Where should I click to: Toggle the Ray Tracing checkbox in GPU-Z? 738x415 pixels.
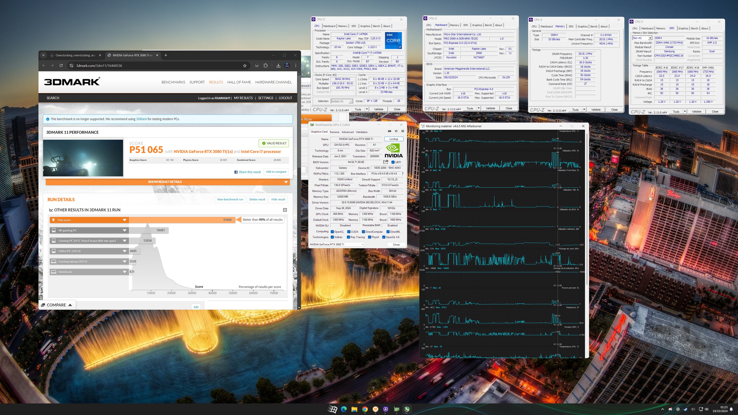tap(349, 237)
